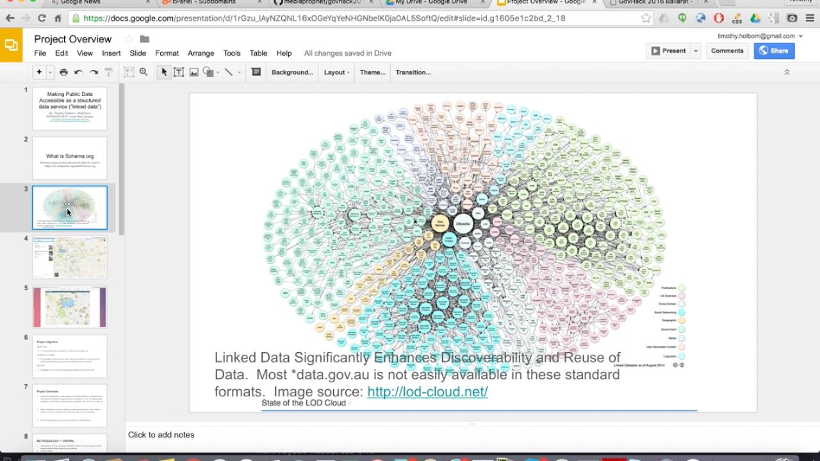
Task: Bookmark this page with the address bar star
Action: (646, 19)
